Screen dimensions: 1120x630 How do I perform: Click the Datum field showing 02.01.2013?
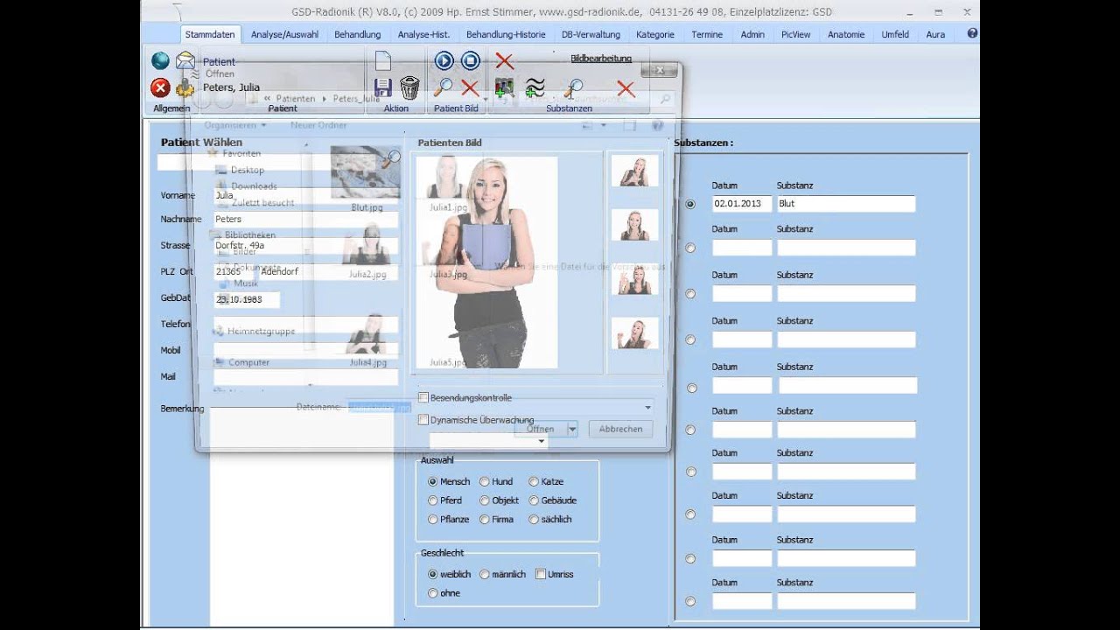pyautogui.click(x=742, y=203)
